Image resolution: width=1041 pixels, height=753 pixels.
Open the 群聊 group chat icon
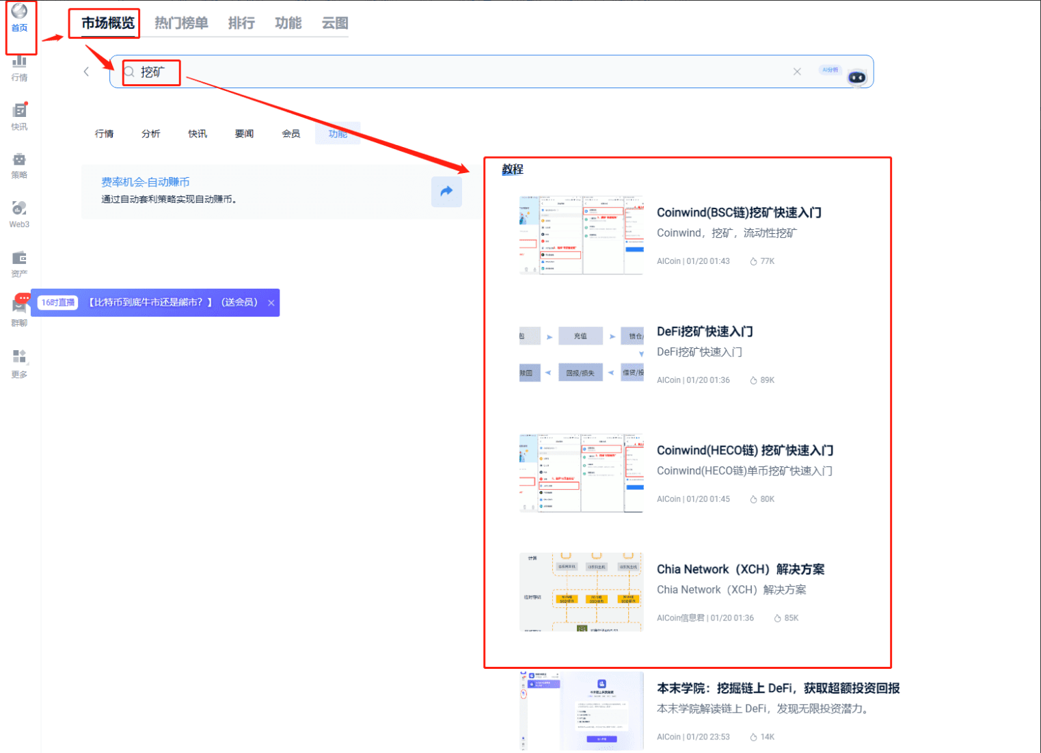tap(19, 306)
